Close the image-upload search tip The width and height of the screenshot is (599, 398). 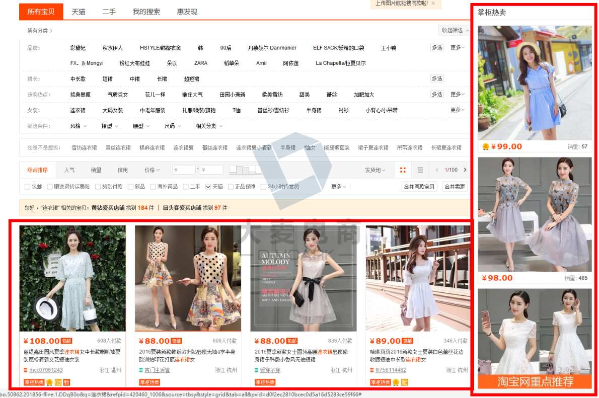[x=433, y=4]
